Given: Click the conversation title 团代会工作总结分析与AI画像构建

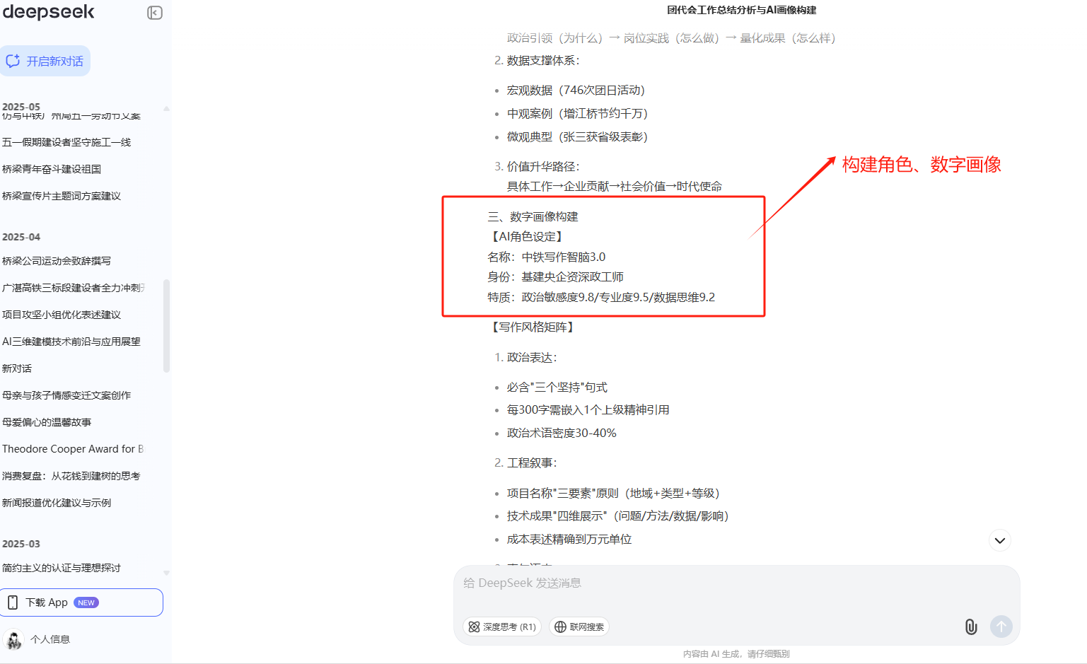Looking at the screenshot, I should click(x=741, y=10).
